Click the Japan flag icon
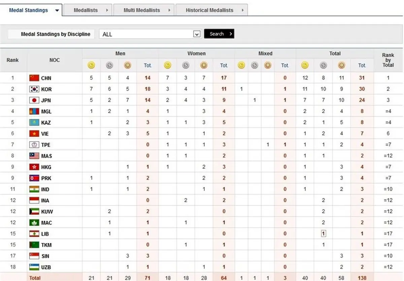Image resolution: width=404 pixels, height=281 pixels. 34,100
